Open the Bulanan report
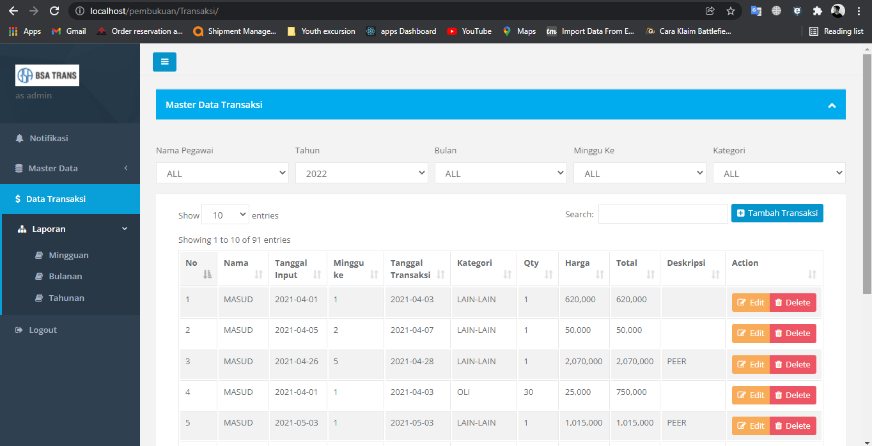 coord(65,276)
